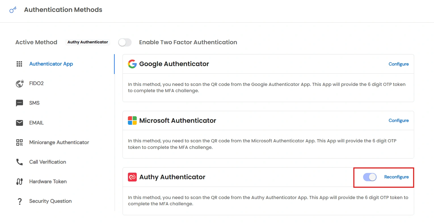Click the Enable Two Factor Authentication label
The image size is (434, 224).
click(188, 42)
